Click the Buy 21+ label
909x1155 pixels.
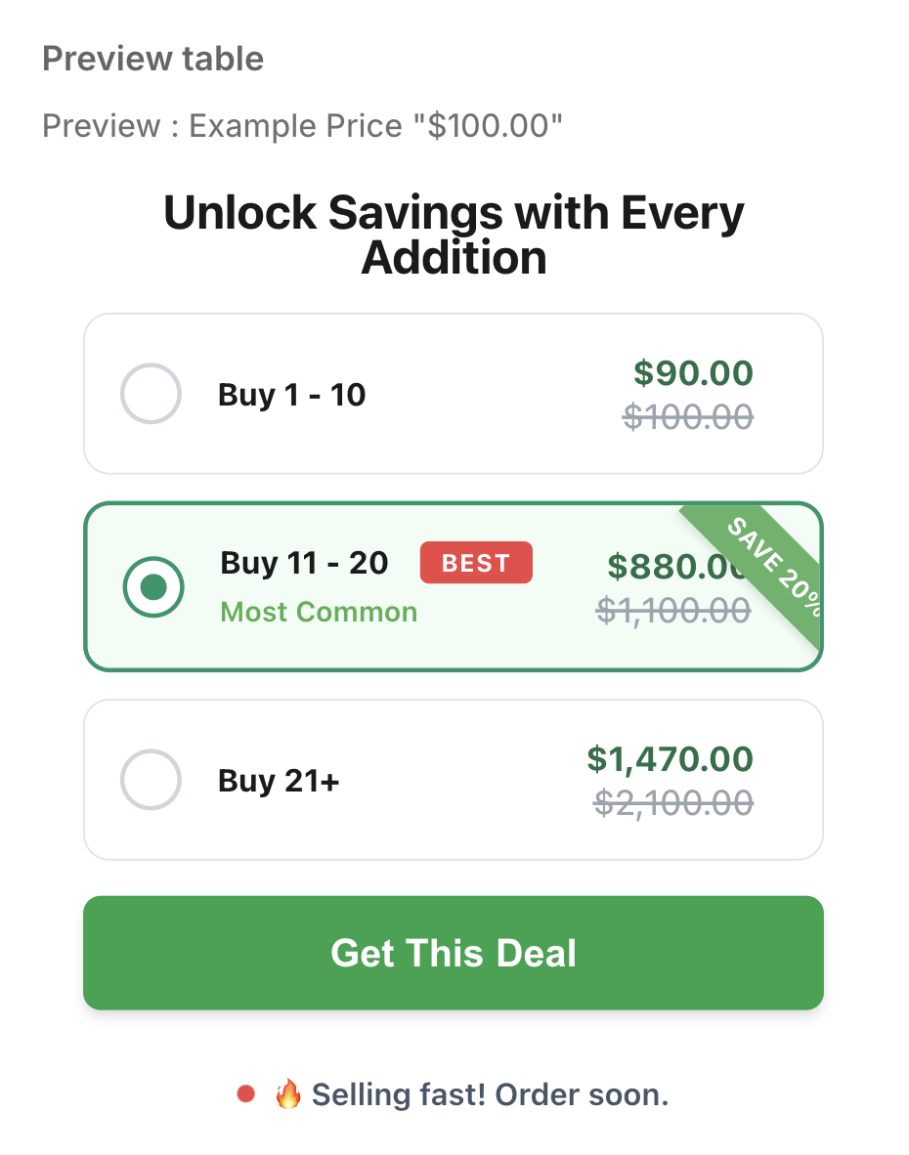click(279, 781)
